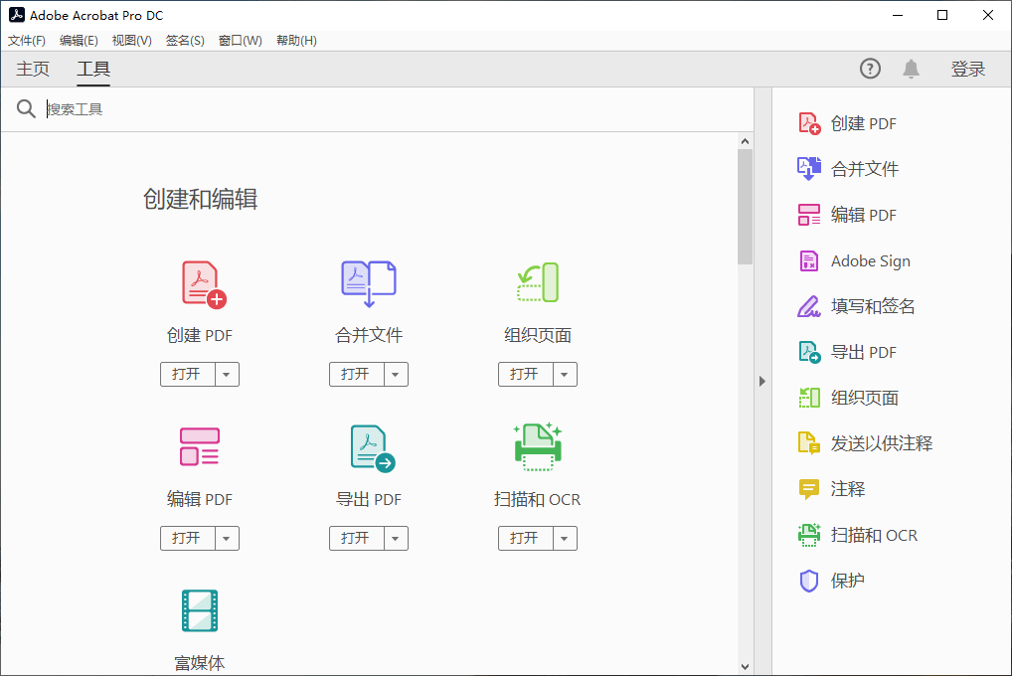
Task: Click the 富媒体 film strip icon
Action: 200,610
